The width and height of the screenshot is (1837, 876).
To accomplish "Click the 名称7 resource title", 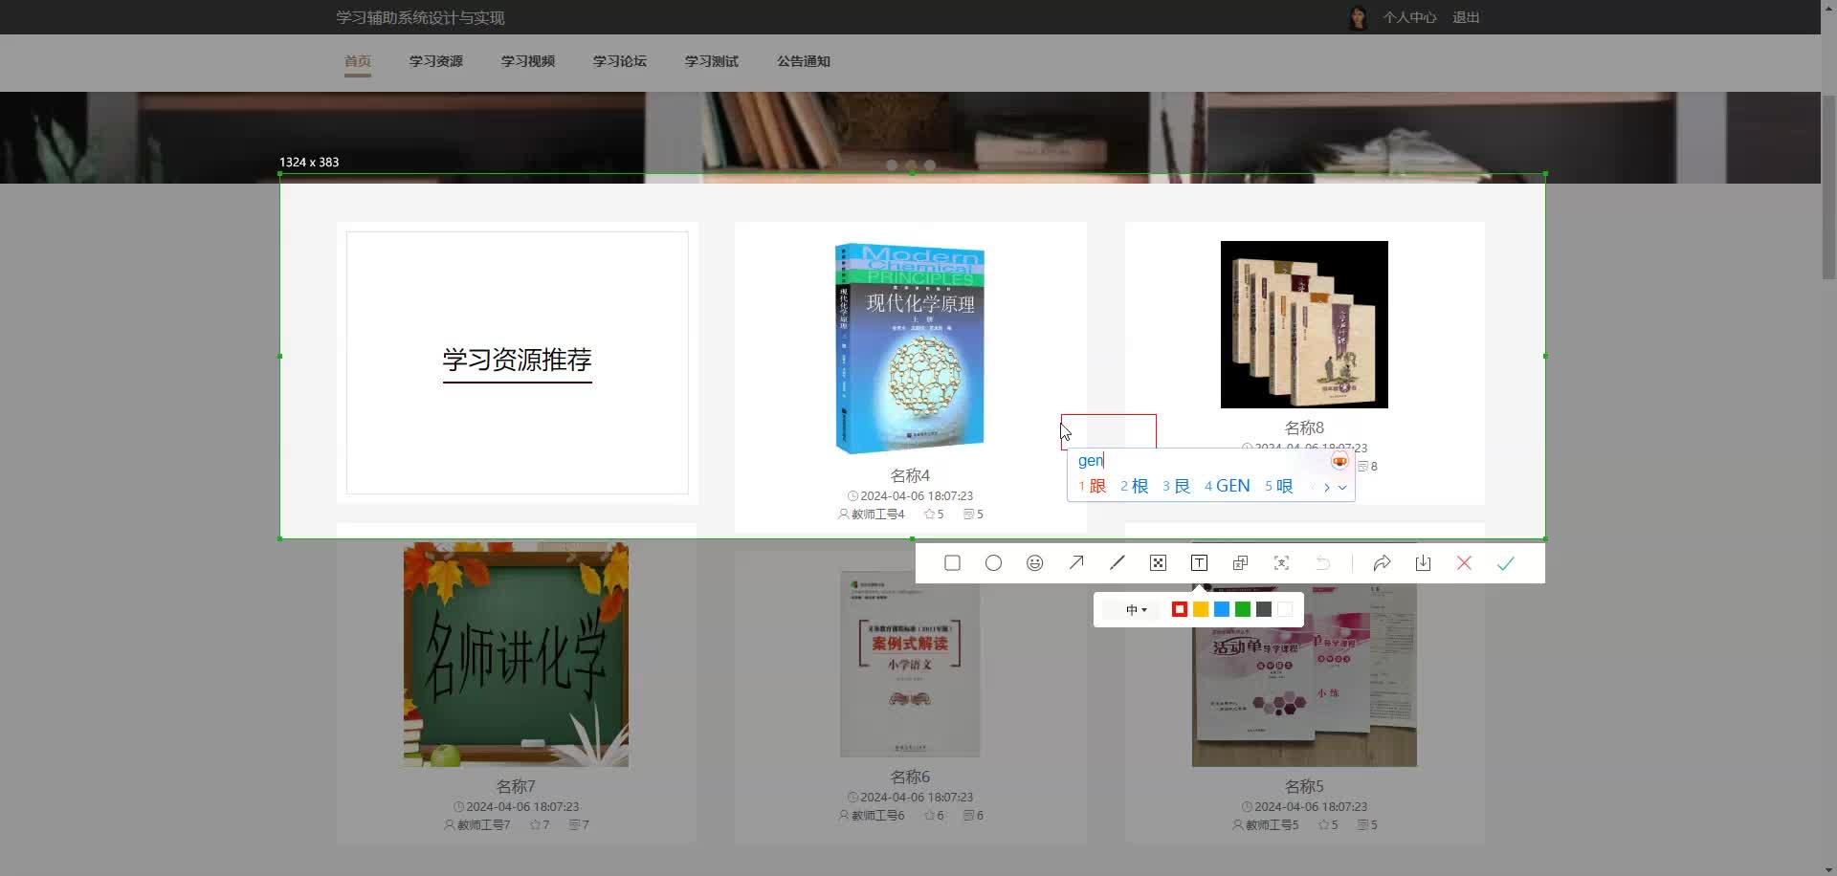I will point(516,786).
